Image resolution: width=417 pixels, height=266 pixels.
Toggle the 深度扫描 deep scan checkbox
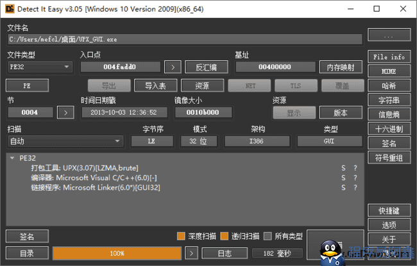click(x=181, y=236)
